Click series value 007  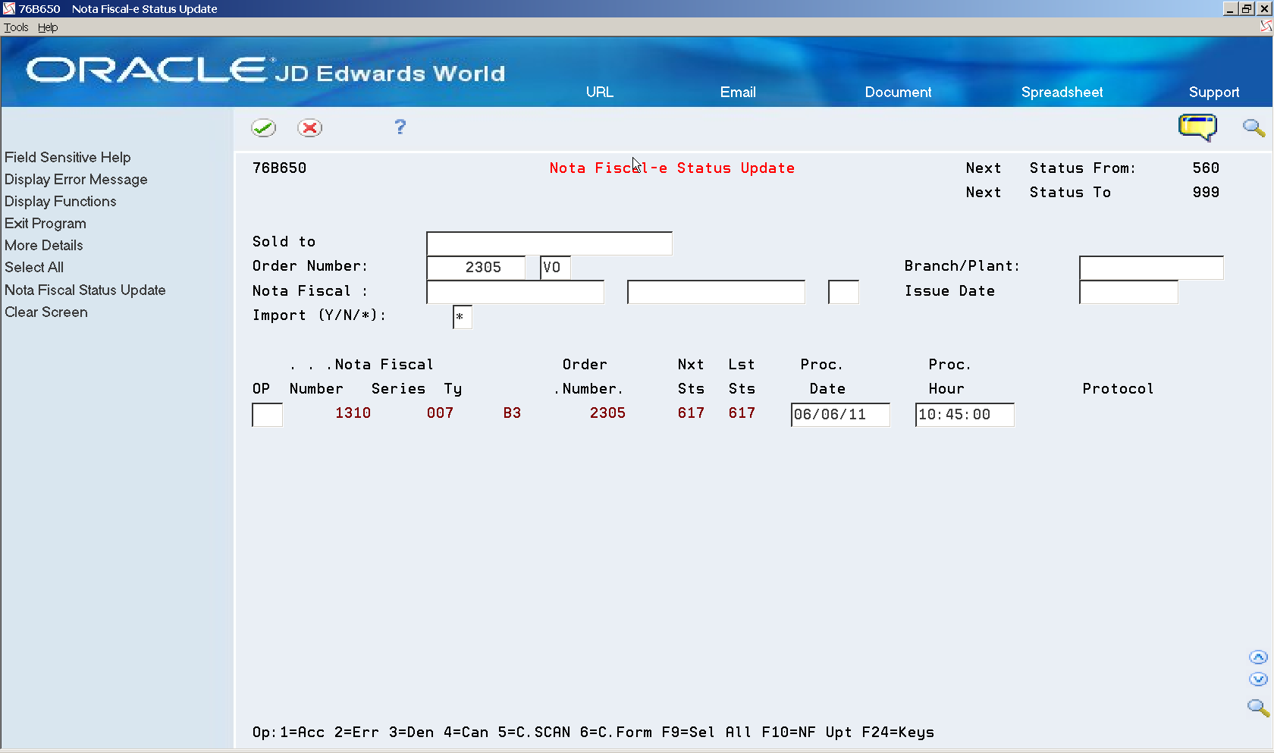[440, 413]
